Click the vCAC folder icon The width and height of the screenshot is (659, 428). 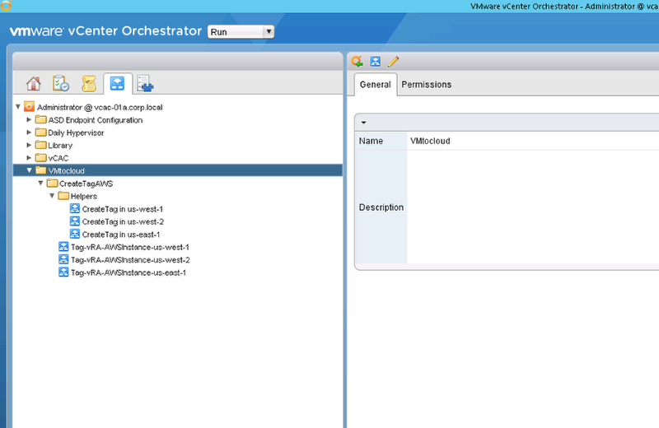40,157
